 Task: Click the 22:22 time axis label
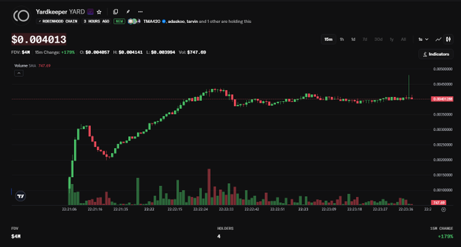click(x=149, y=209)
